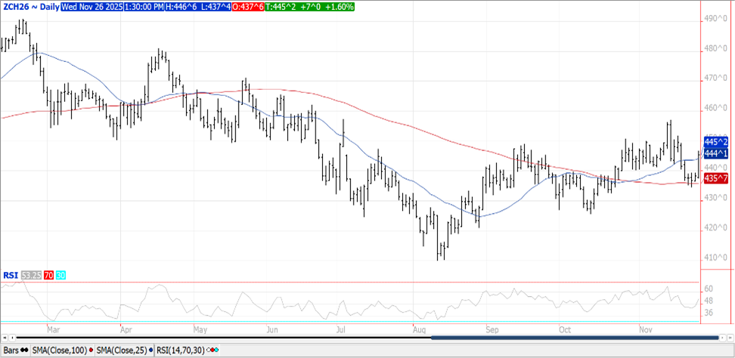Click the scroll left arrow button

coord(14,338)
